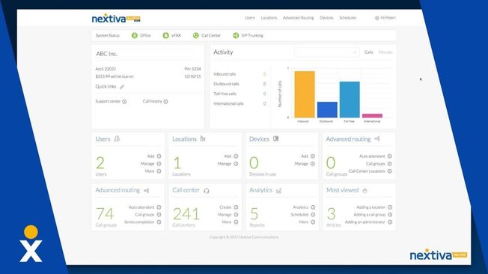Expand More on the Analytics card
This screenshot has width=488, height=274.
pos(307,222)
